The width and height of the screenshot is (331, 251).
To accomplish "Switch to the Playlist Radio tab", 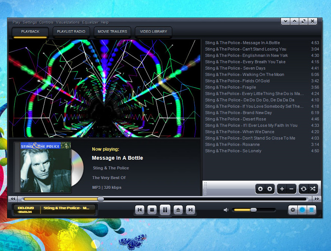I will point(71,32).
